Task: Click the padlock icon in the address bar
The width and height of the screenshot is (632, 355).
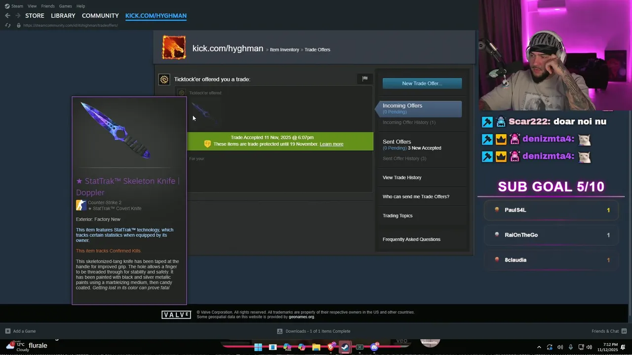Action: pos(19,25)
